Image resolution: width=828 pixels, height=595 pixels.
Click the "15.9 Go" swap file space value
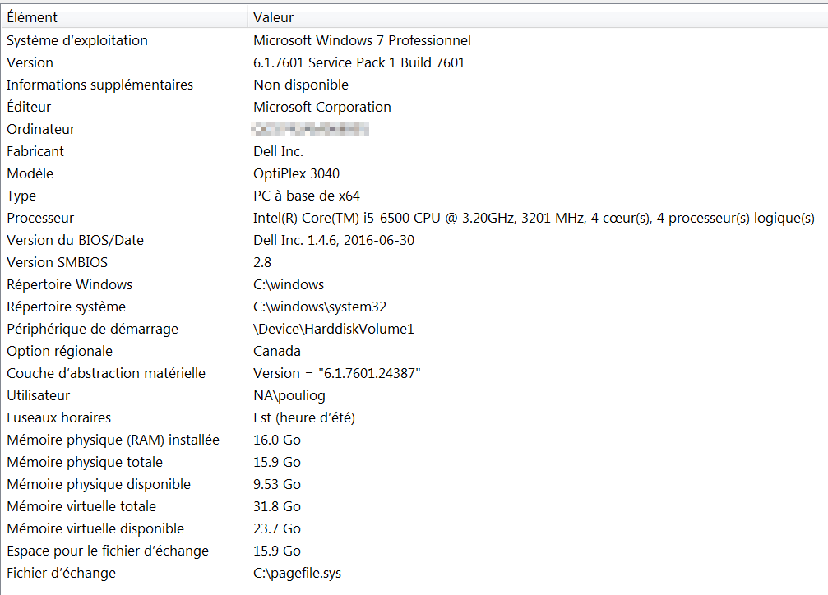[277, 551]
